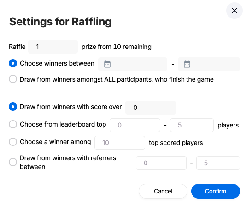The width and height of the screenshot is (246, 211).
Task: Select Draw from winners with referrers radio
Action: point(13,162)
